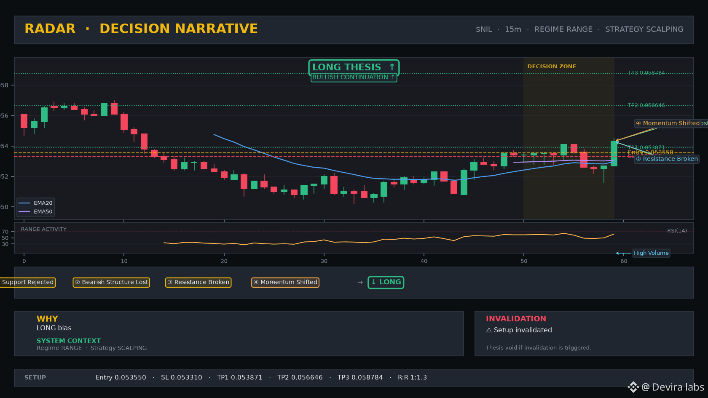708x398 pixels.
Task: Click the green LONG verdict badge
Action: (x=386, y=282)
